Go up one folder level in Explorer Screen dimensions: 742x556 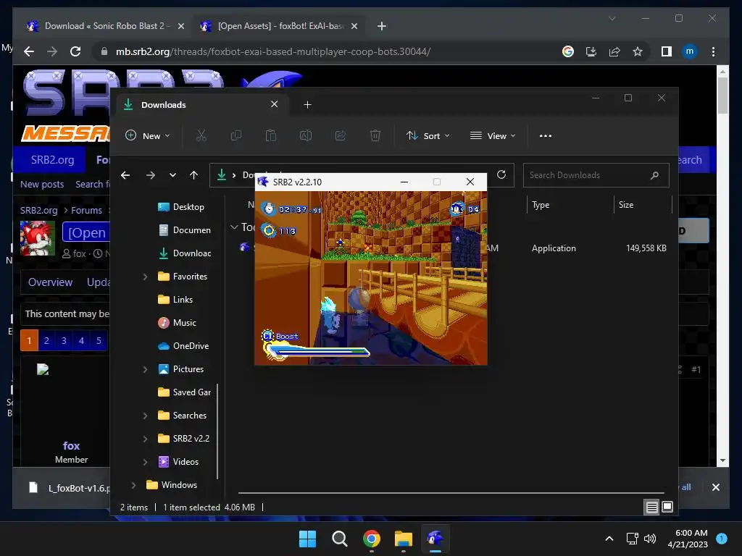(x=193, y=175)
